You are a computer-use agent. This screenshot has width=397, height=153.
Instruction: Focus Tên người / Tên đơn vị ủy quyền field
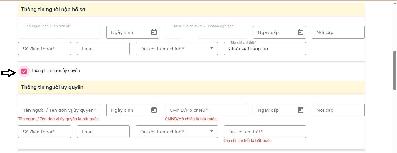coord(59,110)
